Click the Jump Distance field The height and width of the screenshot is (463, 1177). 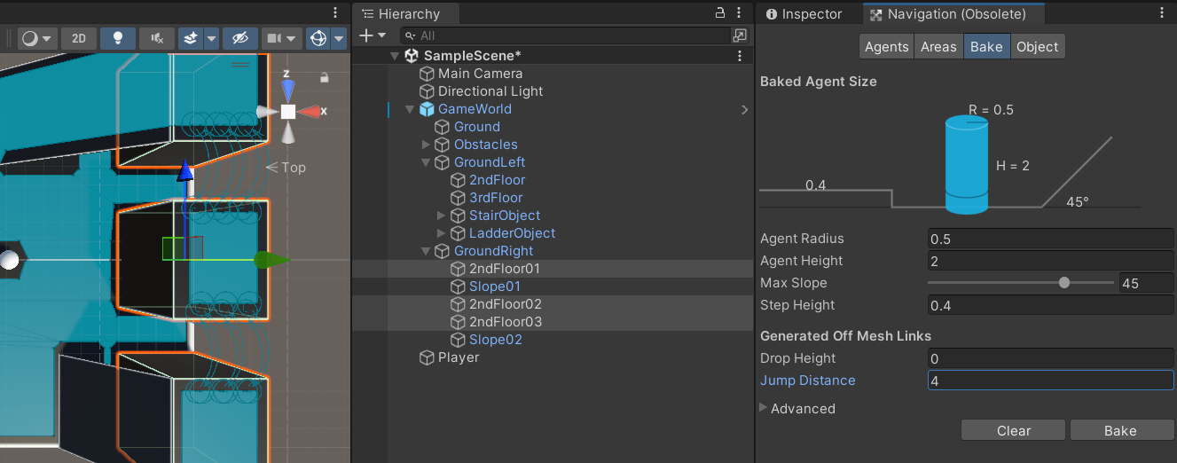[x=1050, y=381]
